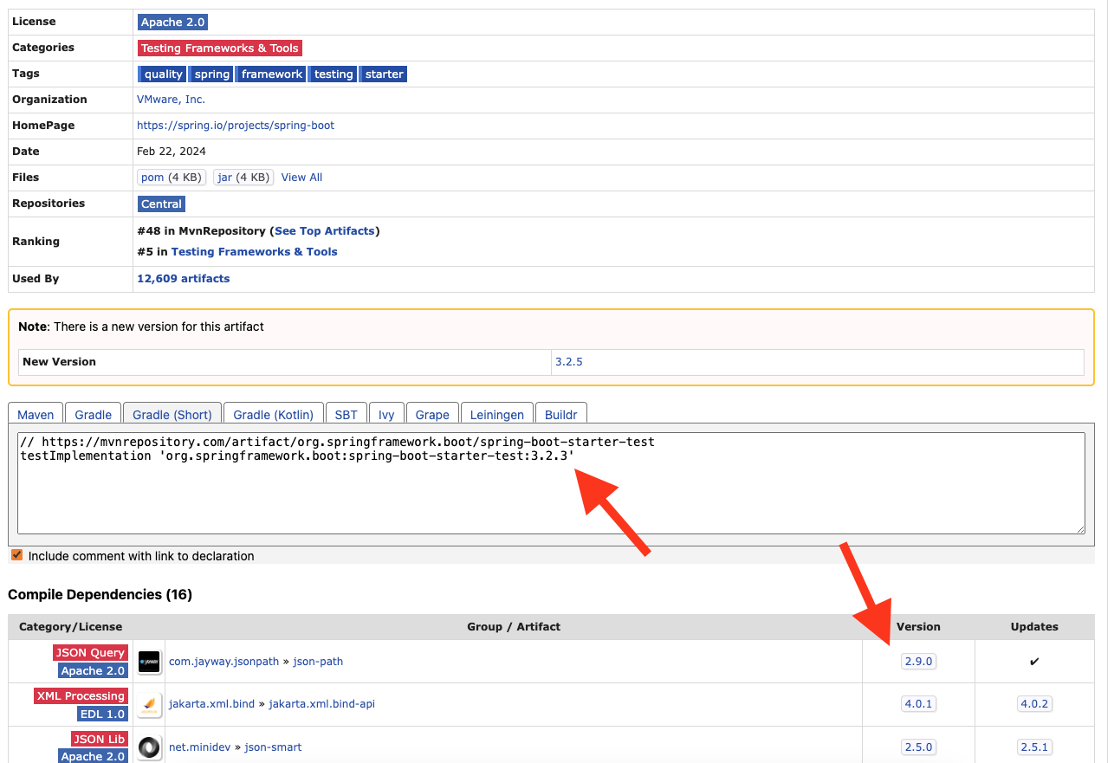Click the spring tag
This screenshot has height=763, width=1114.
pos(211,74)
